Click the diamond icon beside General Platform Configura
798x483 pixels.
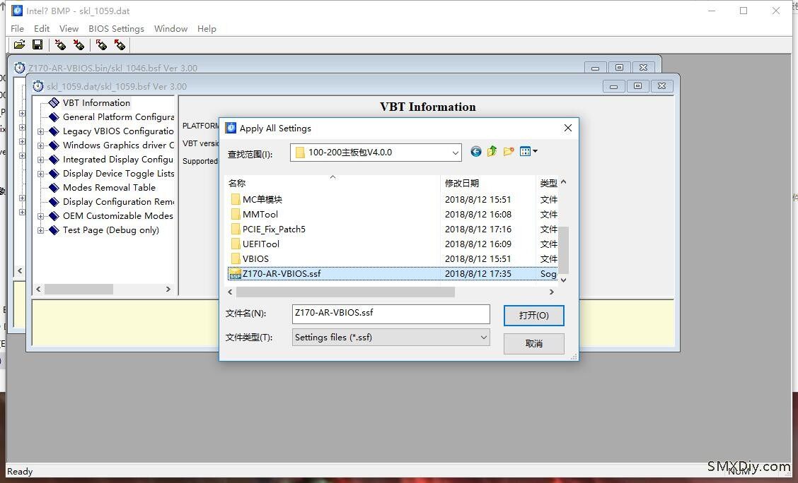pos(54,117)
